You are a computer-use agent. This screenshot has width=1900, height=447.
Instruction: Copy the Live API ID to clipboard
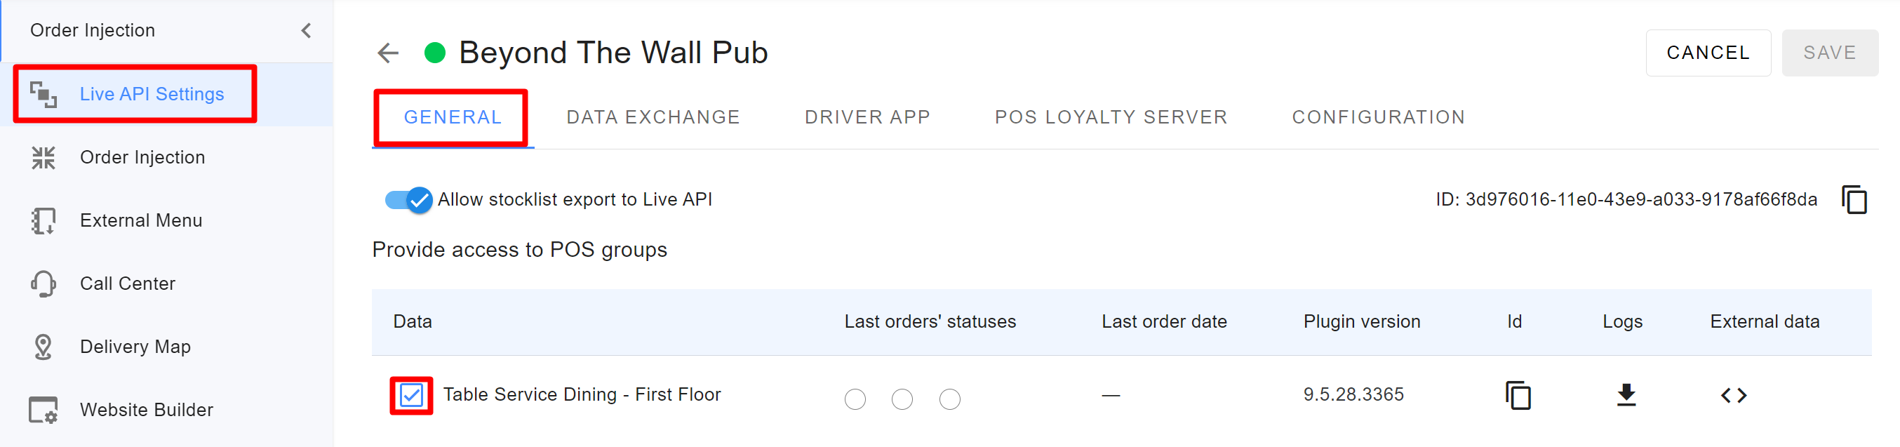pos(1854,200)
